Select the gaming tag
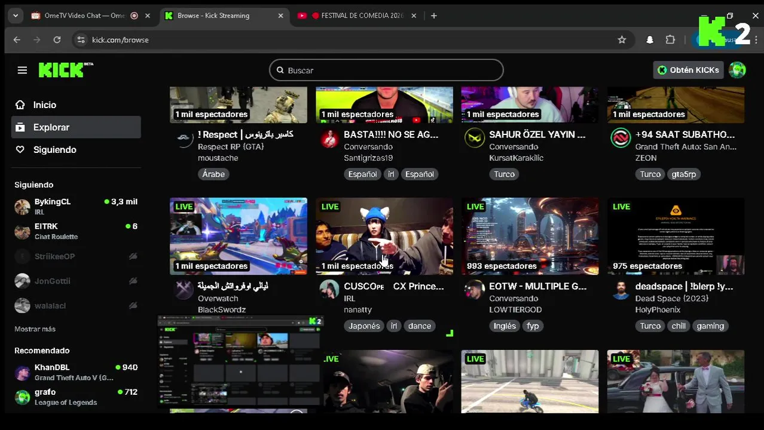This screenshot has height=430, width=764. tap(710, 326)
